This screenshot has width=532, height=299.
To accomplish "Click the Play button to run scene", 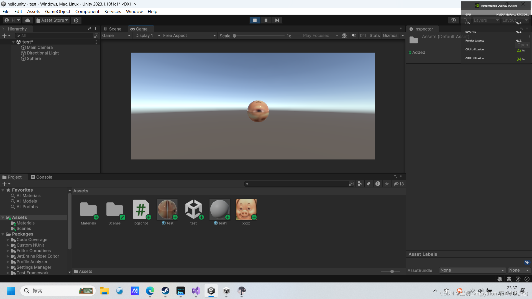I will click(x=255, y=20).
